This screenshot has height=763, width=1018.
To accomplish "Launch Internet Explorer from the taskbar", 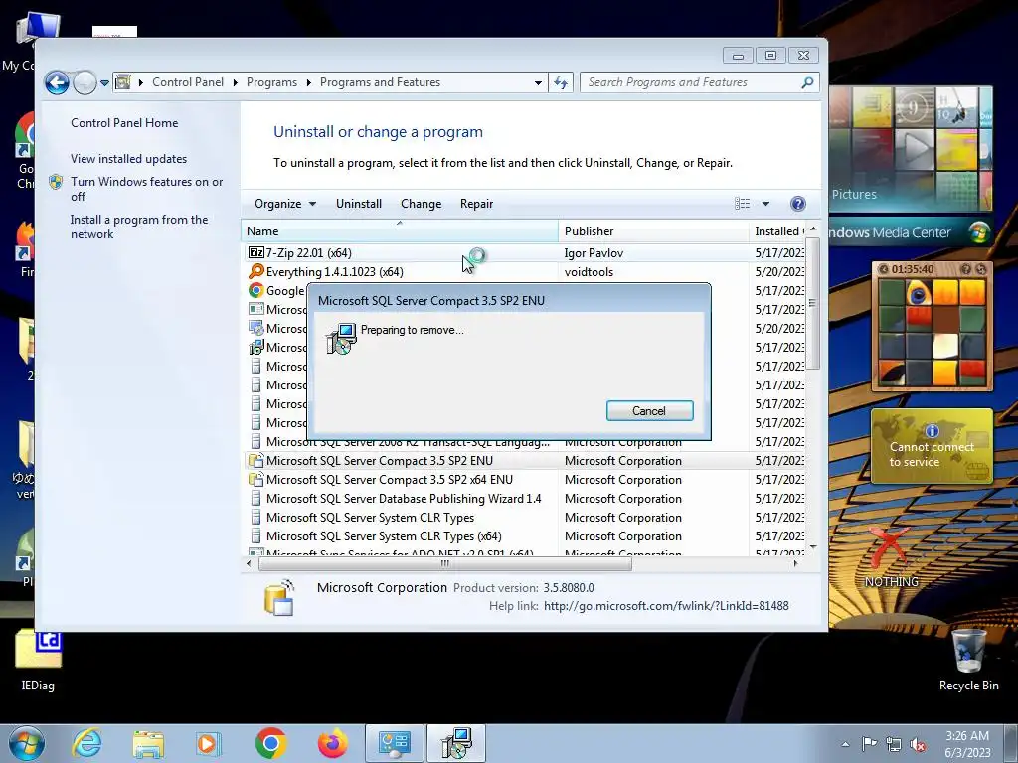I will pyautogui.click(x=86, y=743).
